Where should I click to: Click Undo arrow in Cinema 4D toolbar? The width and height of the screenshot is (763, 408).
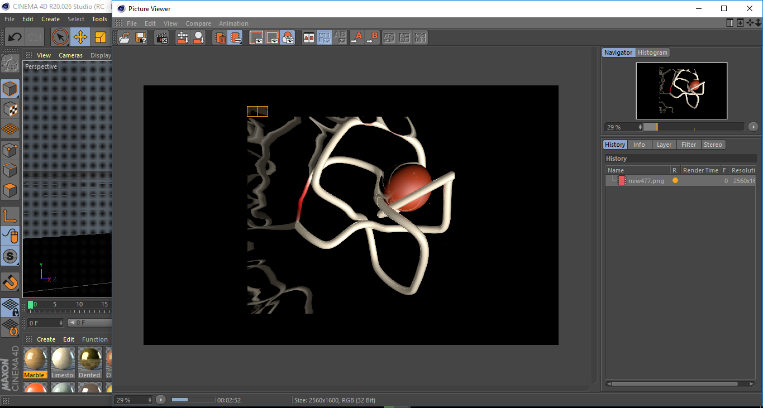point(15,37)
